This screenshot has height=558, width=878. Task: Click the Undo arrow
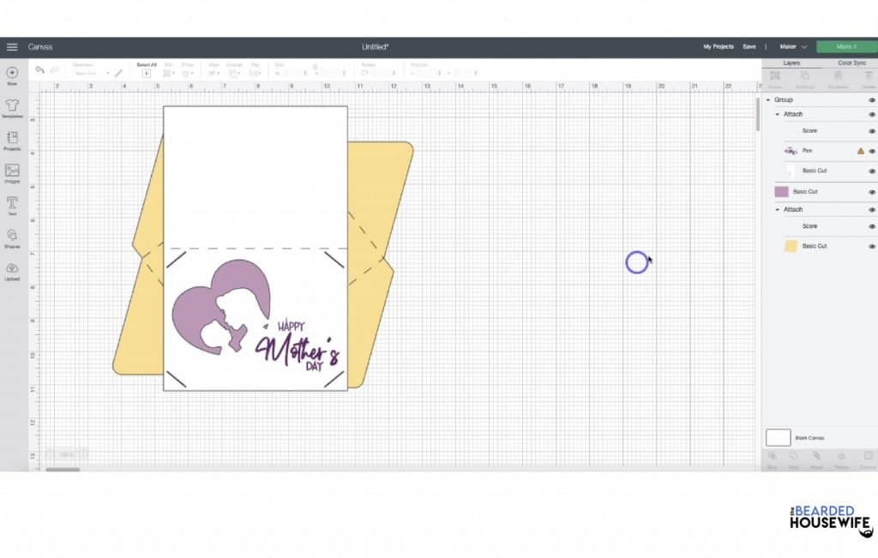click(39, 70)
